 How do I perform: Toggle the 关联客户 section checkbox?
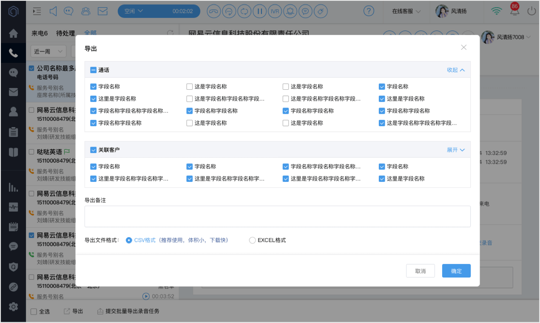click(x=93, y=150)
